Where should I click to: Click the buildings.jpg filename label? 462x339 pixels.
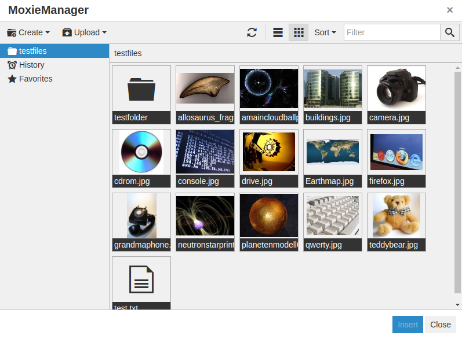(x=328, y=117)
